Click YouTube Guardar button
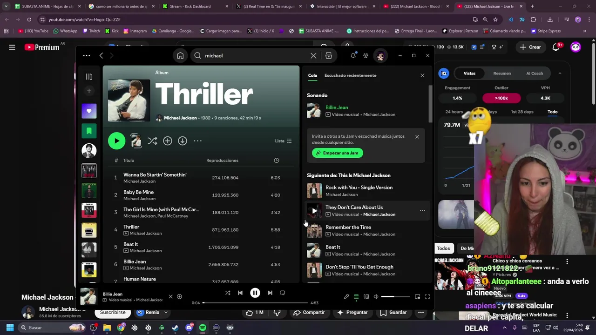This screenshot has width=596, height=335. (393, 313)
